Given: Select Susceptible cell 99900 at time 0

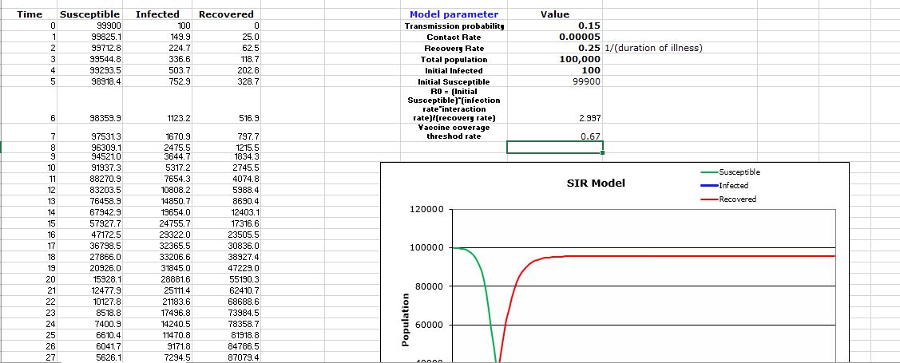Looking at the screenshot, I should (x=89, y=26).
